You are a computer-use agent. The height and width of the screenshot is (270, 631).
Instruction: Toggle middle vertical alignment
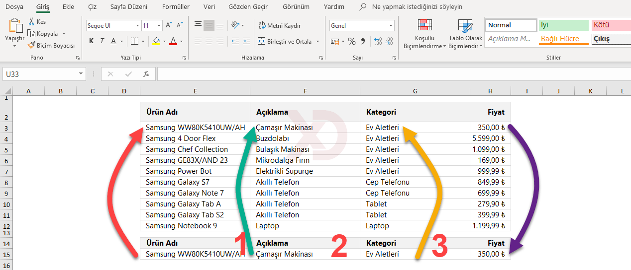(x=209, y=25)
